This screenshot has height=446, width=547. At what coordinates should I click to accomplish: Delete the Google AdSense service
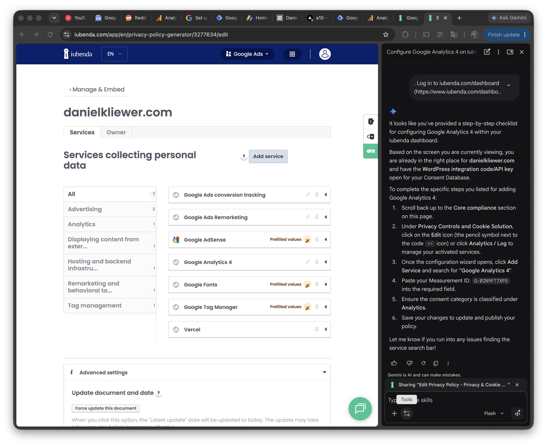point(317,240)
